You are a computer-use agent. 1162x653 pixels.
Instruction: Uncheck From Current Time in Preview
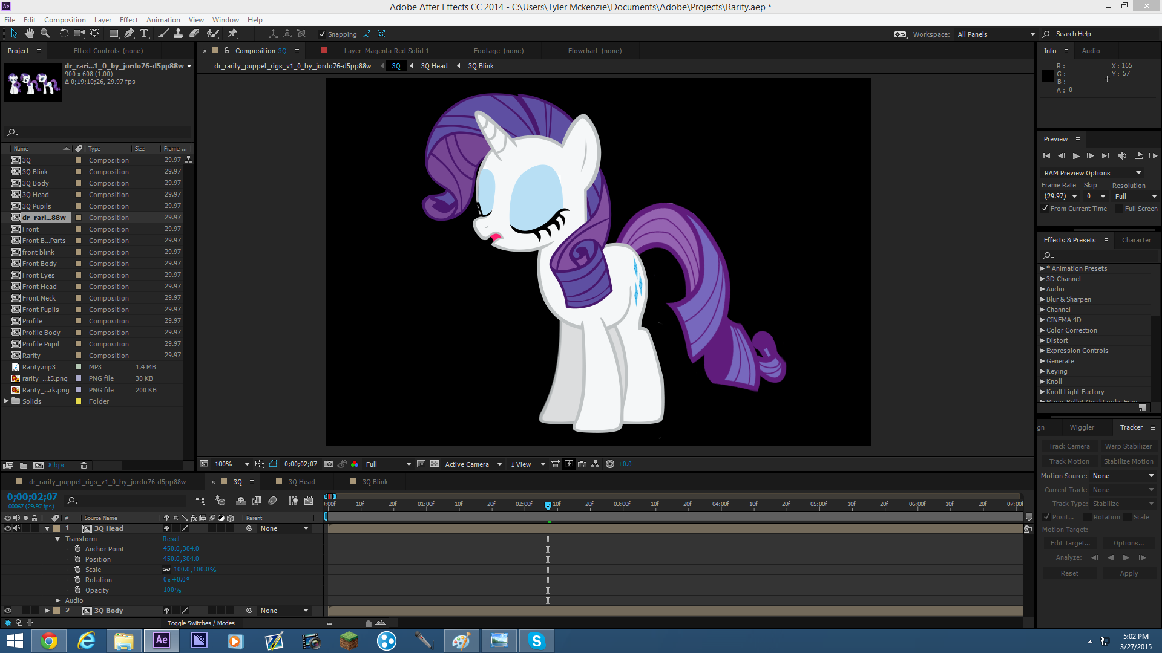tap(1045, 209)
